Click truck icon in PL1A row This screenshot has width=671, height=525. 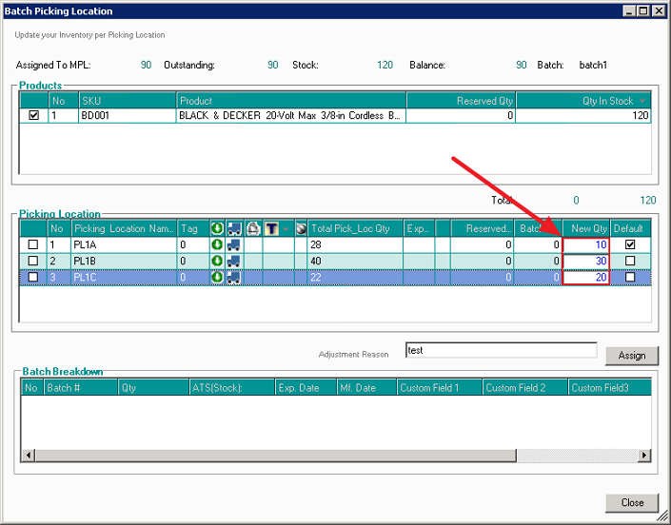click(x=234, y=244)
